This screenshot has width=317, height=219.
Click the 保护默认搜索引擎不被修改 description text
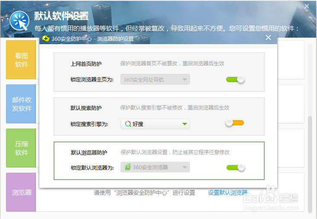[175, 108]
